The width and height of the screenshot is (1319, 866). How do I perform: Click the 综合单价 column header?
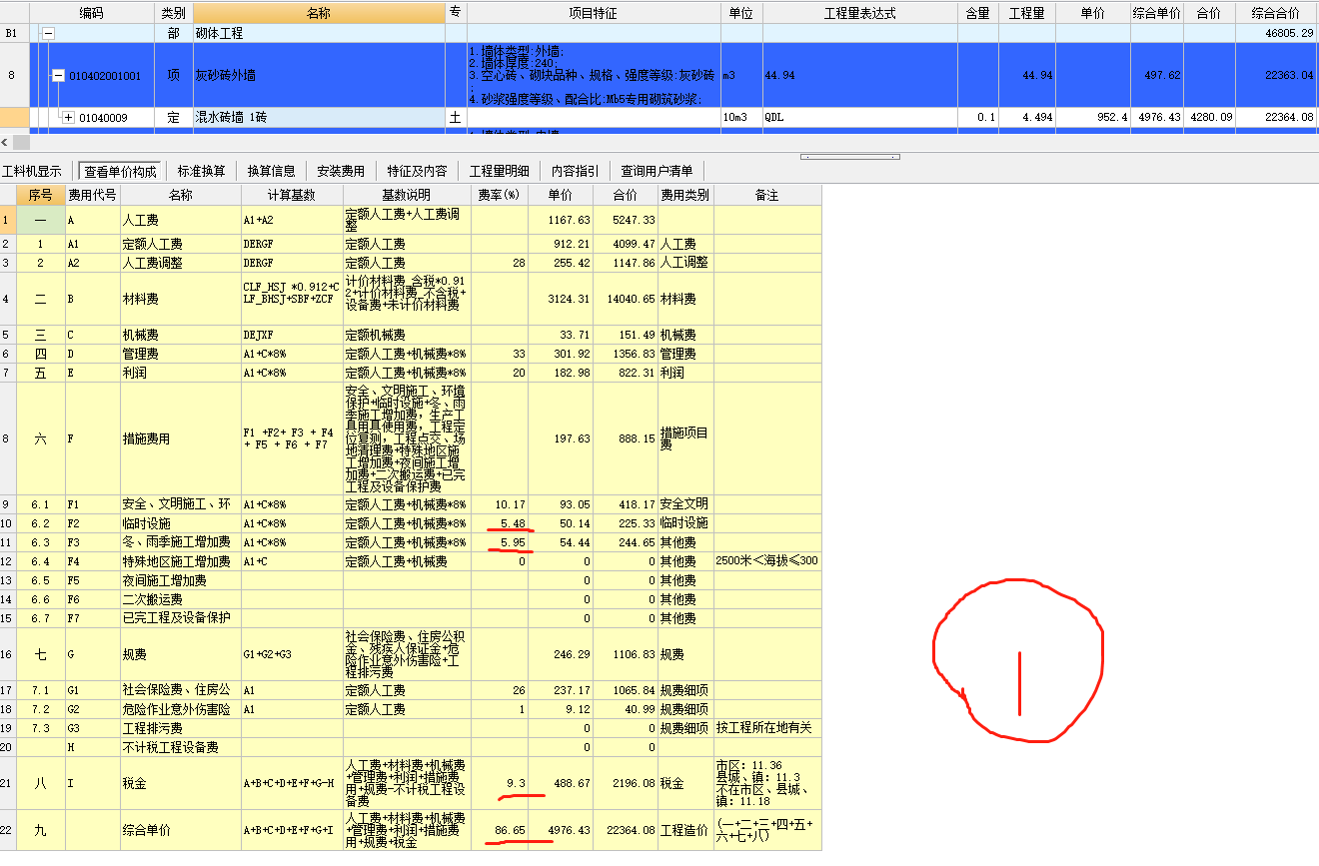coord(1157,13)
